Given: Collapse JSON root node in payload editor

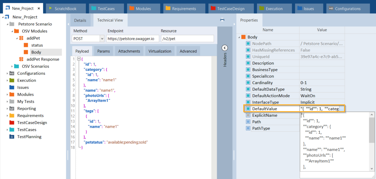Looking at the screenshot, I should pyautogui.click(x=79, y=59).
